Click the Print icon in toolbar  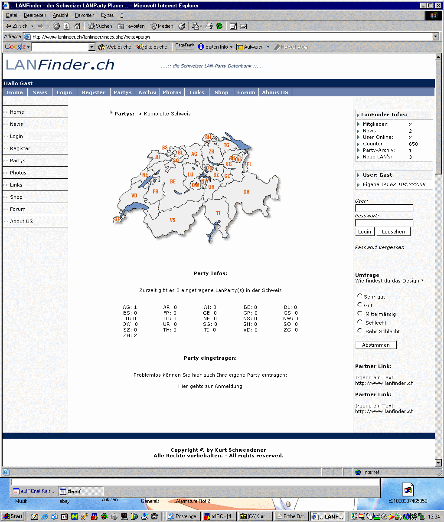click(209, 26)
